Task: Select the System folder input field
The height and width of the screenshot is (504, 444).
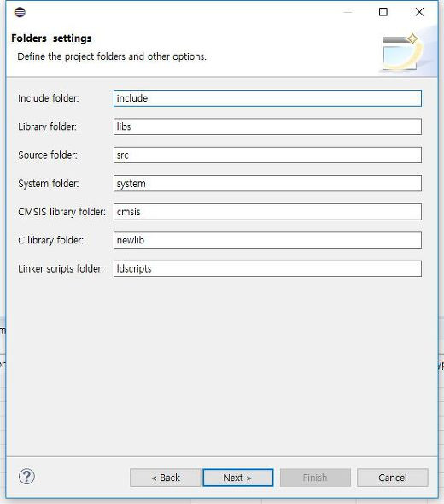Action: (267, 183)
